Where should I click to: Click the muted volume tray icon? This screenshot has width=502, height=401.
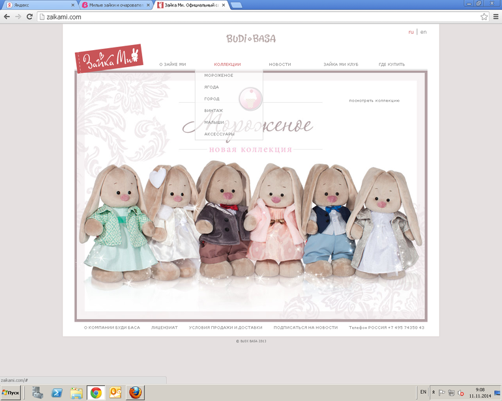coord(461,393)
